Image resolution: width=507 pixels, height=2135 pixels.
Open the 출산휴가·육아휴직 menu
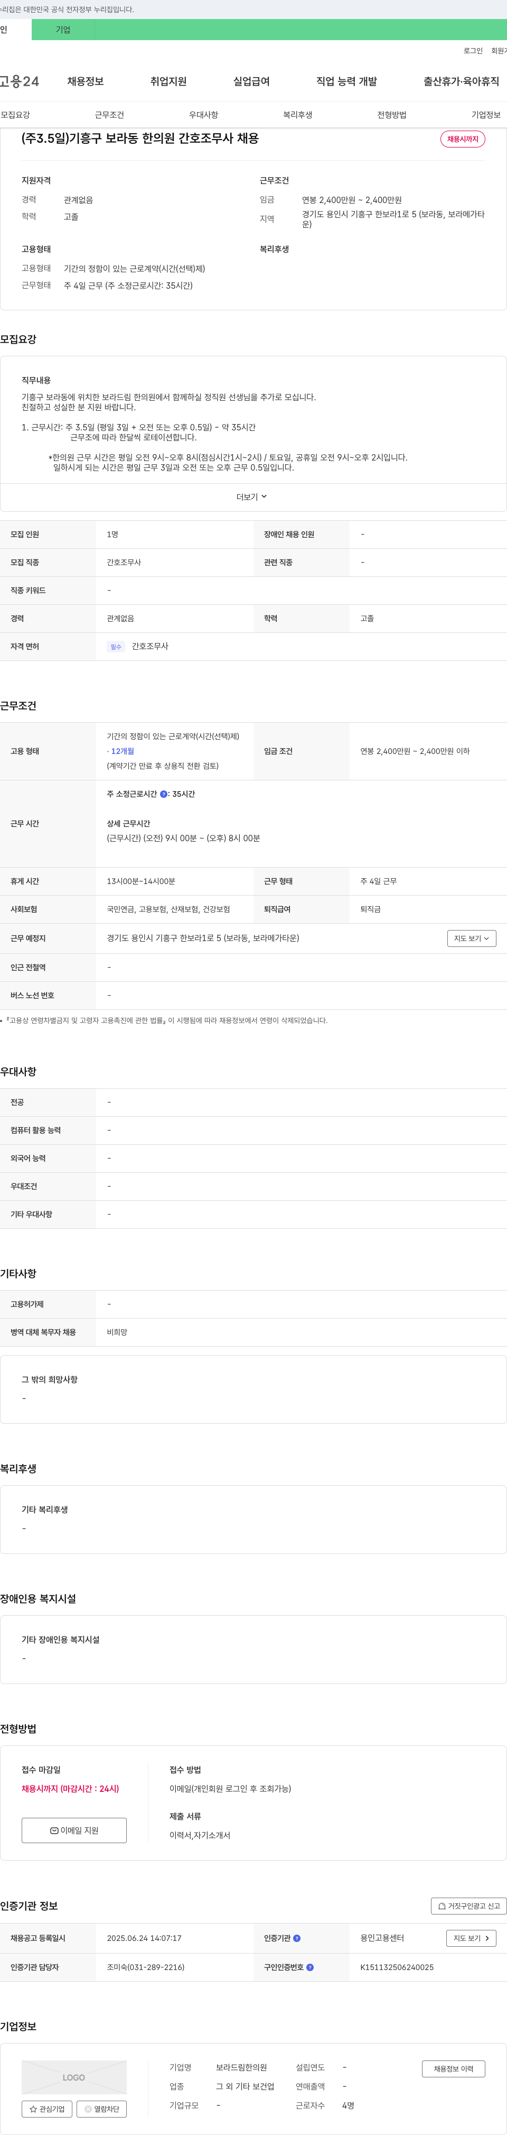[x=462, y=81]
